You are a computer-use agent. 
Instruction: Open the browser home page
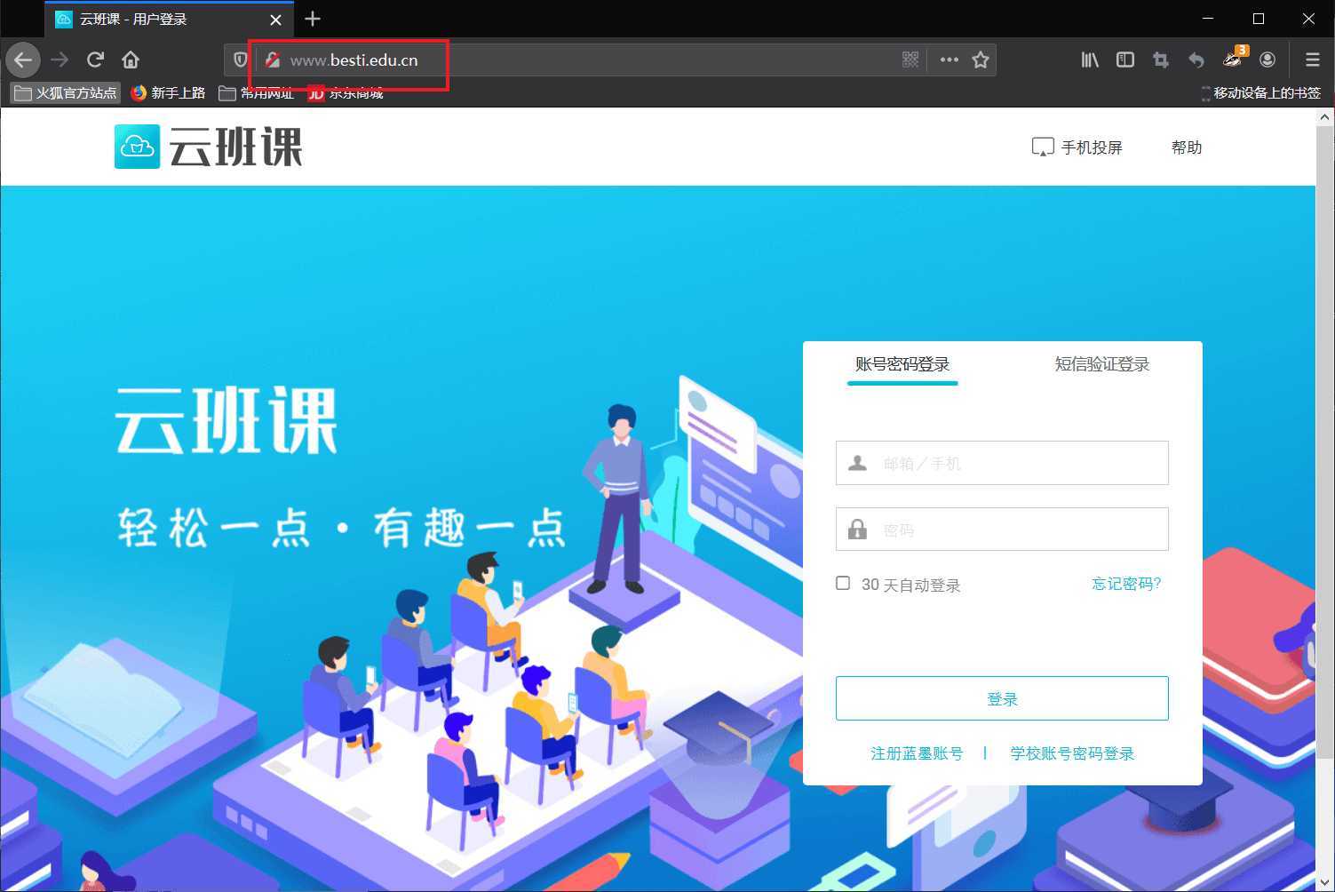pyautogui.click(x=131, y=60)
